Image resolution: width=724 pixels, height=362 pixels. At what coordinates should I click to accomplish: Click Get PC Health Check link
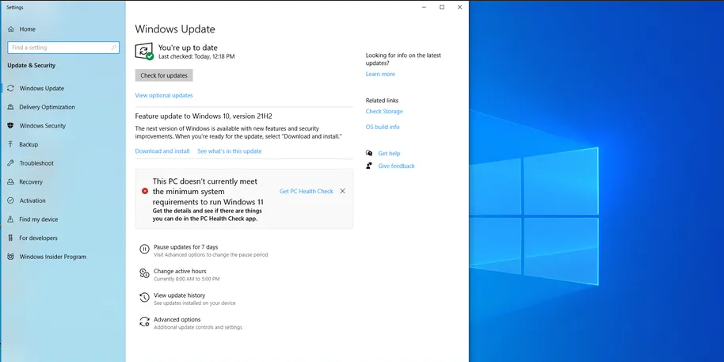(306, 191)
